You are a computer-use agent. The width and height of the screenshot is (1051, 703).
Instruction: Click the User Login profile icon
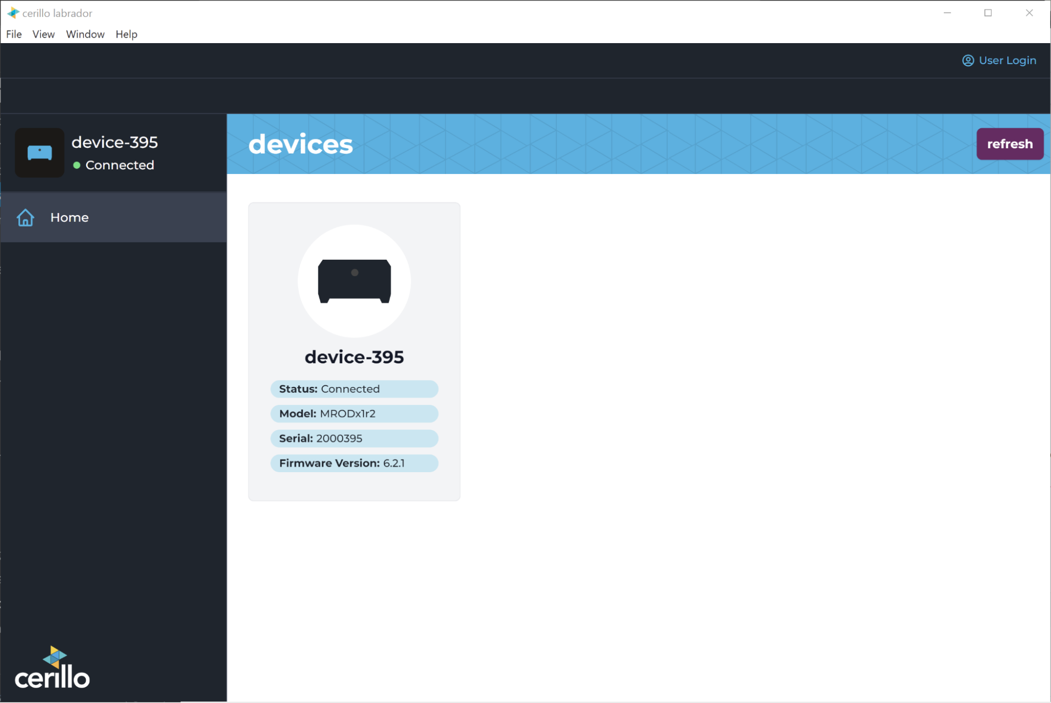point(967,60)
